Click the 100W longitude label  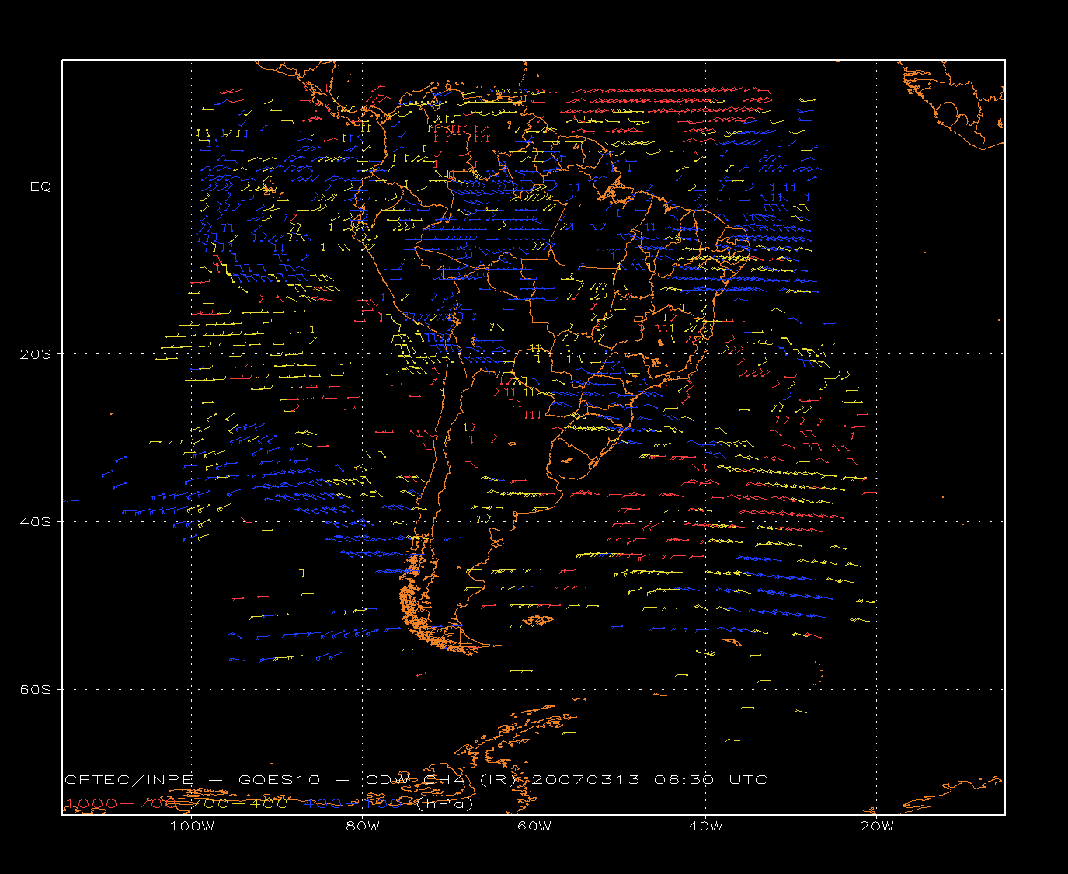pos(192,826)
